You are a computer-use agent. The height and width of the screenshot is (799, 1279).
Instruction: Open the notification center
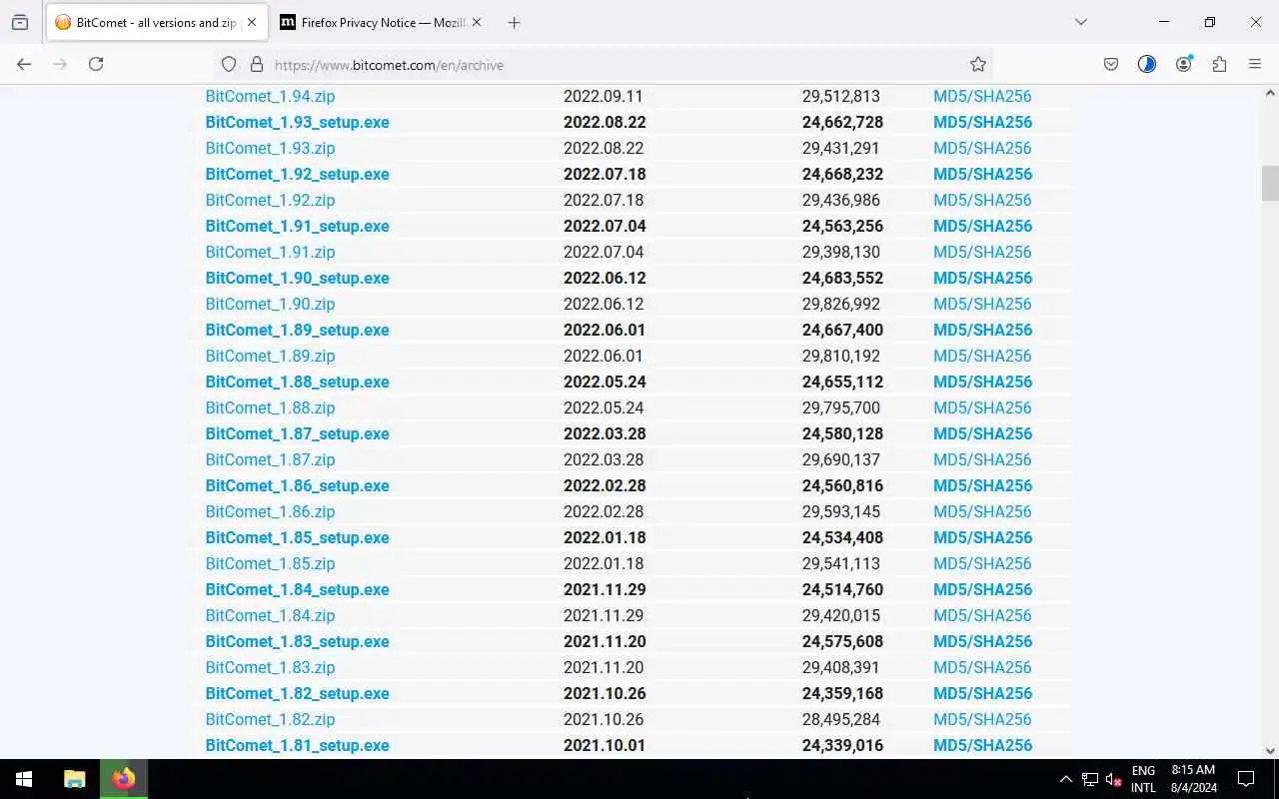pyautogui.click(x=1246, y=779)
